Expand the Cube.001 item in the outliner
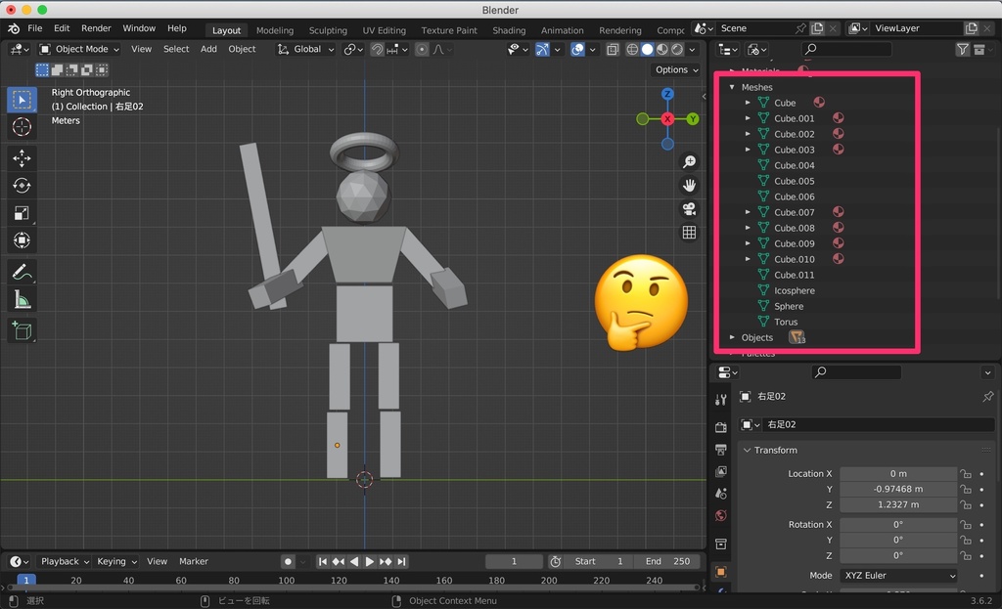1002x609 pixels. tap(748, 117)
